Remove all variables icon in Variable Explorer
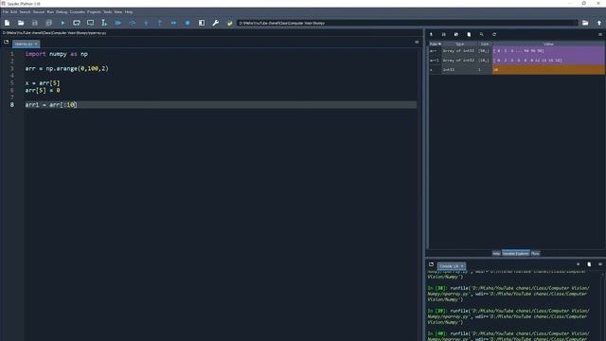606x341 pixels. pyautogui.click(x=469, y=34)
